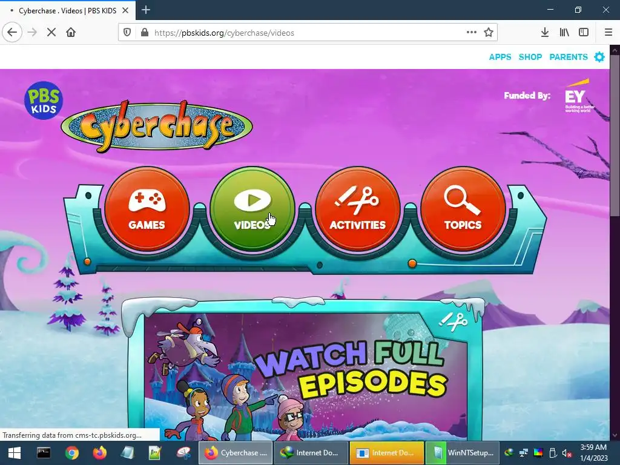Switch to WinNTSetup taskbar window
The width and height of the screenshot is (620, 465).
point(462,453)
